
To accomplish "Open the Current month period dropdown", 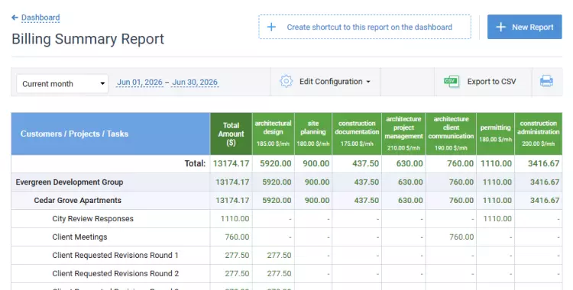I will pos(62,84).
